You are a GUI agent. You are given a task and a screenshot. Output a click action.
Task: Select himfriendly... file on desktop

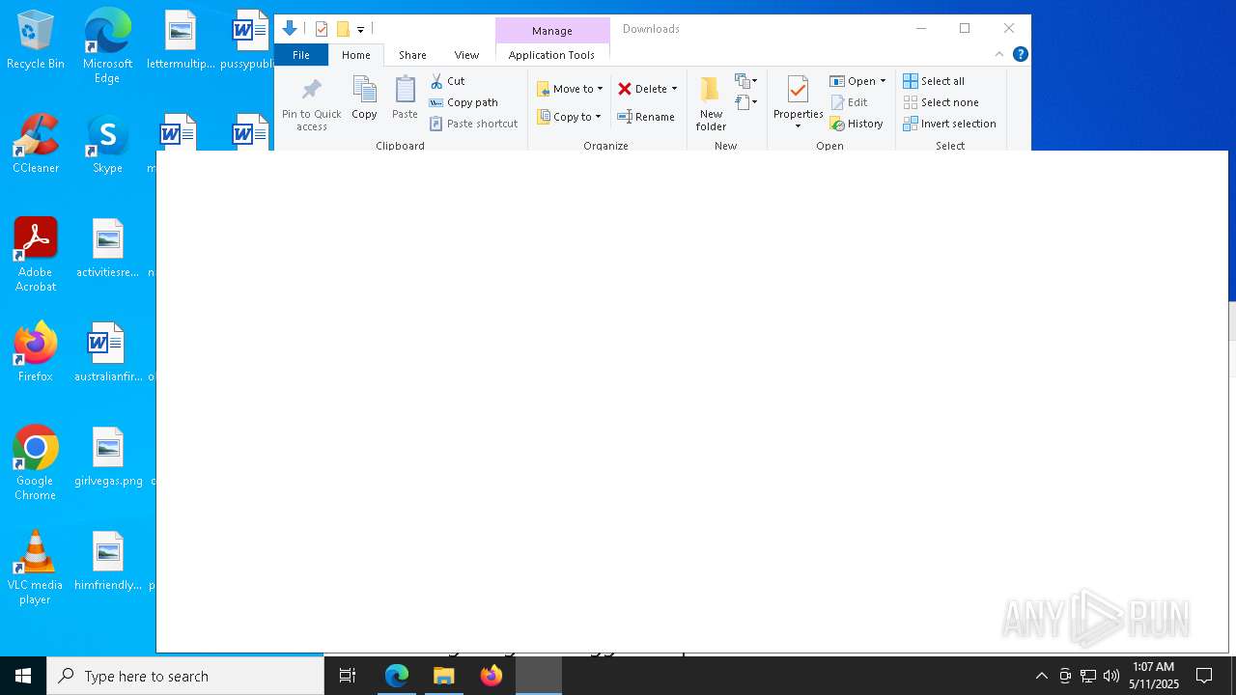click(107, 561)
